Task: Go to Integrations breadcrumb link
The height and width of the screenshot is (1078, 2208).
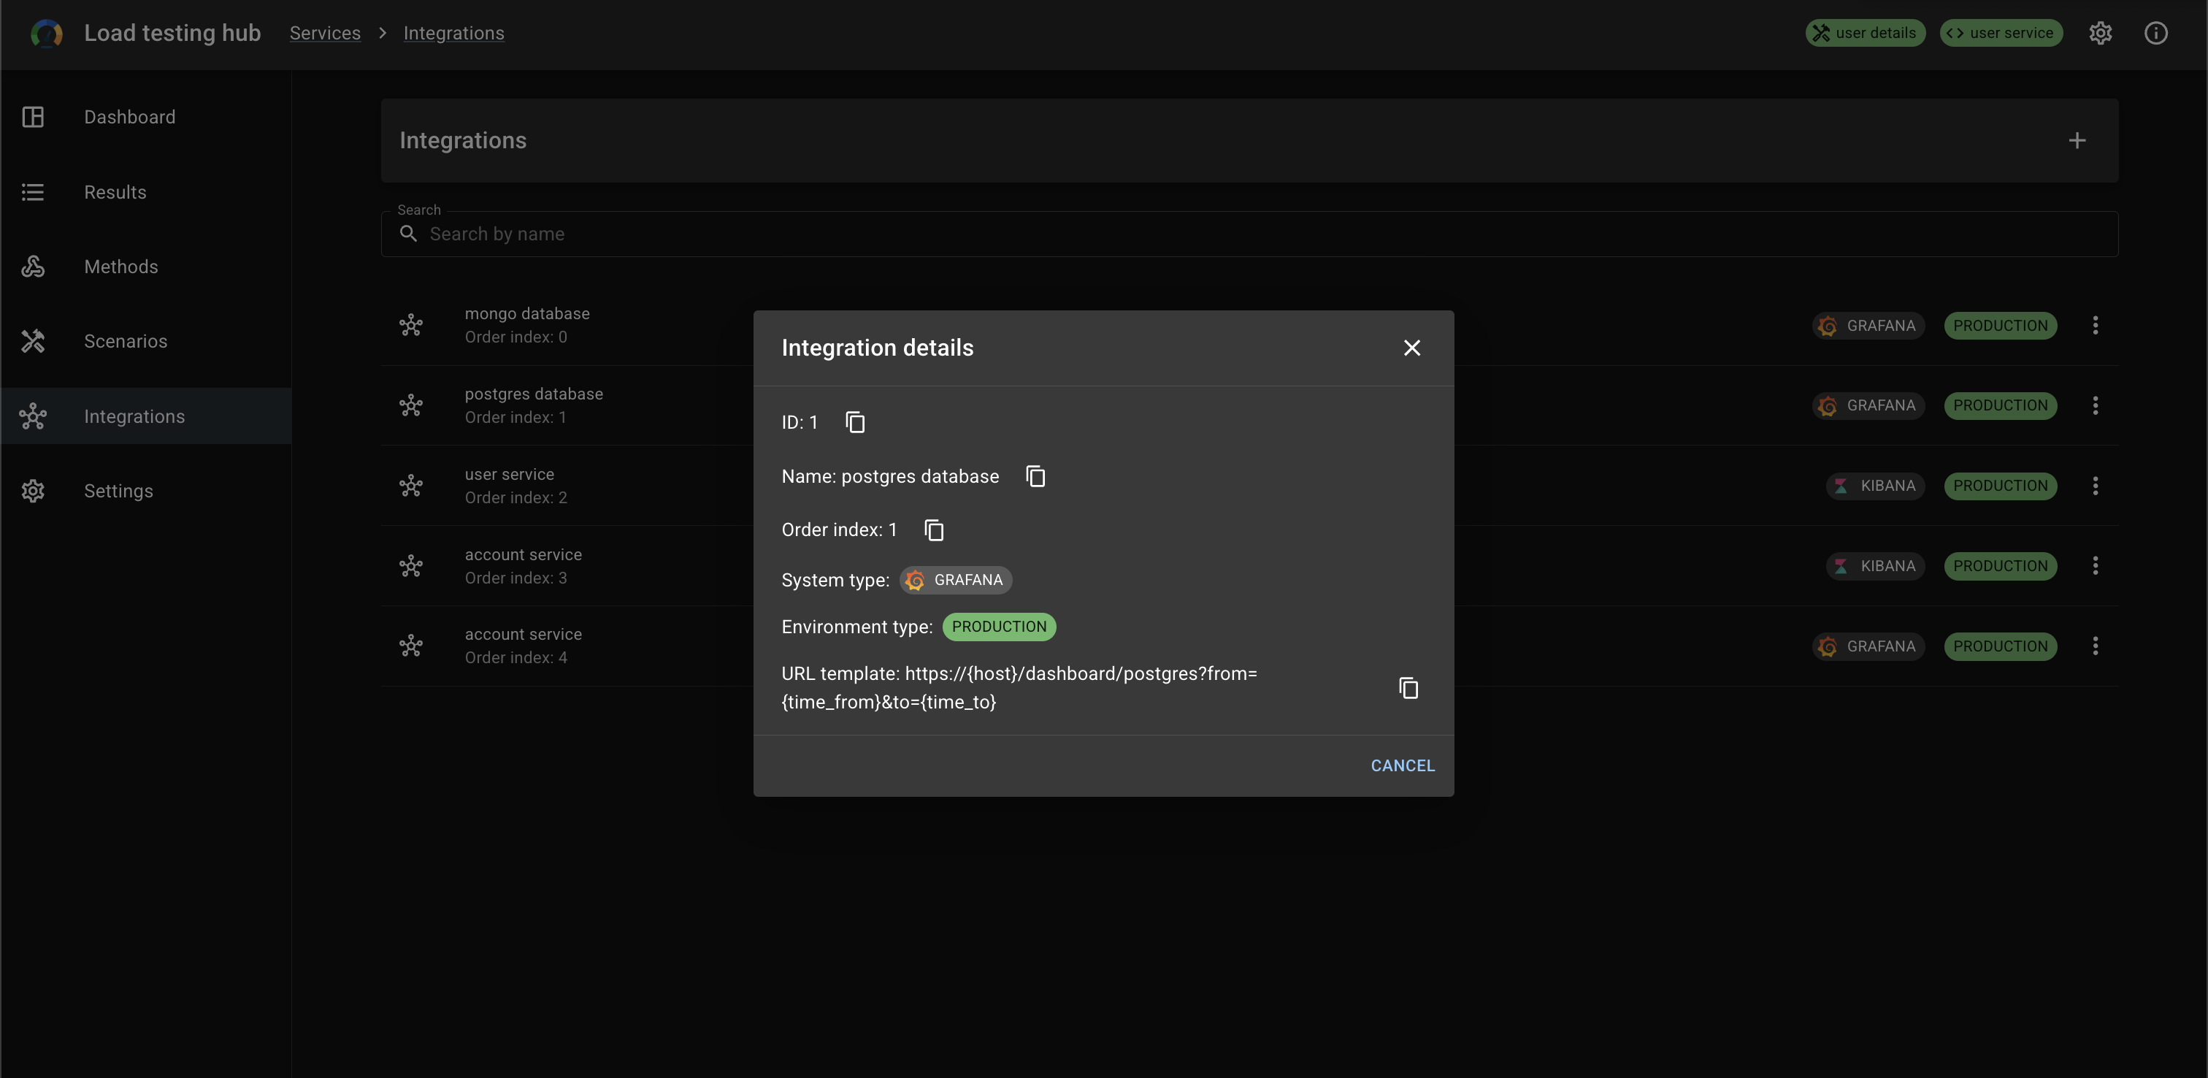Action: click(x=453, y=33)
